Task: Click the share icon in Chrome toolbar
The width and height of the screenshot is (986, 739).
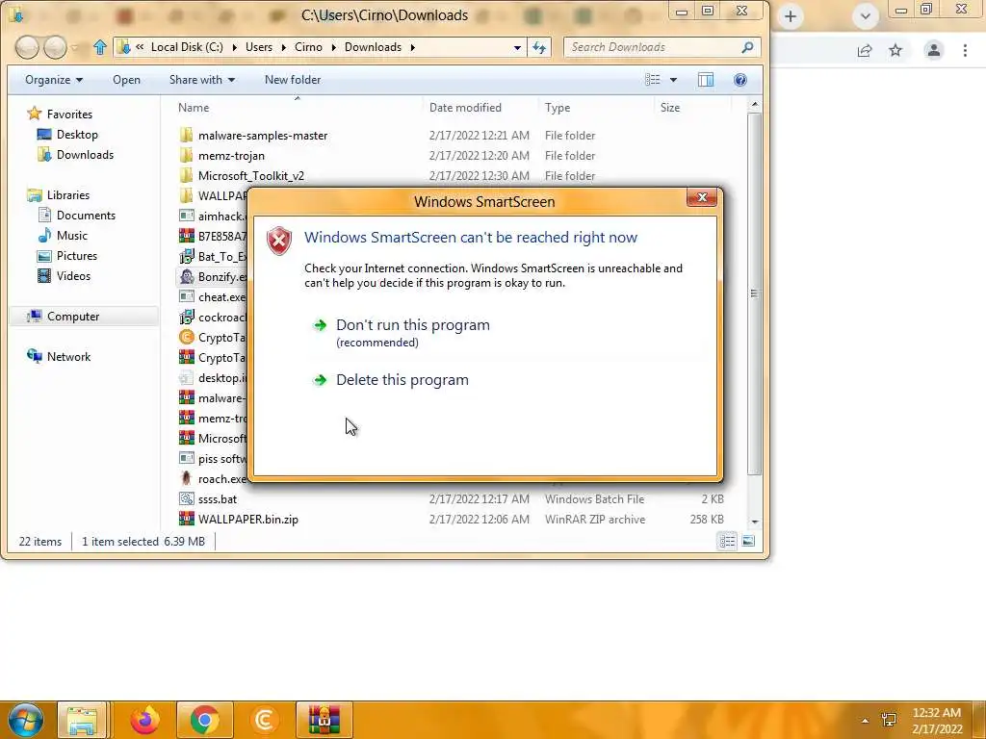Action: point(865,50)
